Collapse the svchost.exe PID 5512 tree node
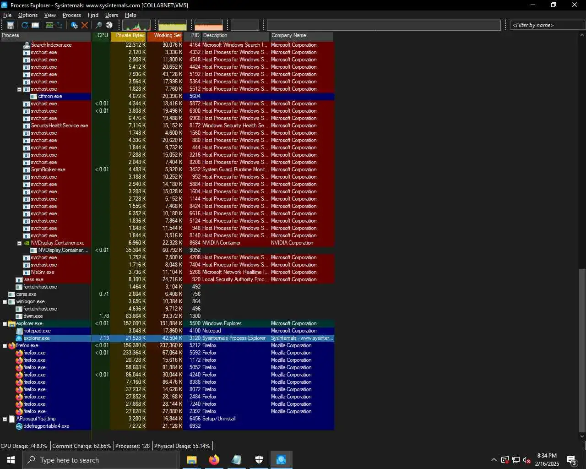 [x=19, y=89]
